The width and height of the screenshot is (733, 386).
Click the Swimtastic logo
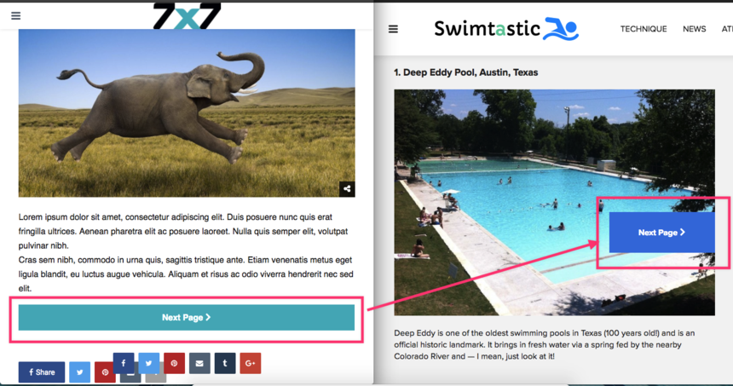tap(506, 29)
